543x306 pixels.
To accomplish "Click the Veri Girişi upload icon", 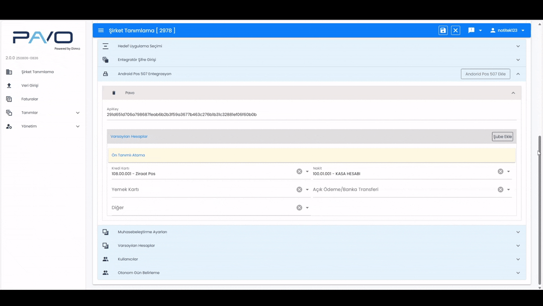I will tap(9, 86).
